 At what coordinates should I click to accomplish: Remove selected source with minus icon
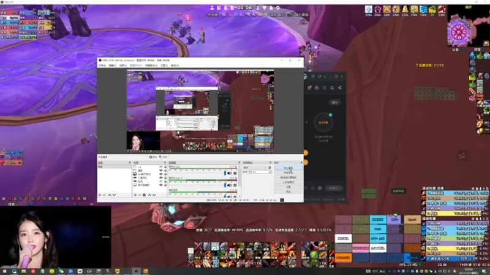click(140, 195)
